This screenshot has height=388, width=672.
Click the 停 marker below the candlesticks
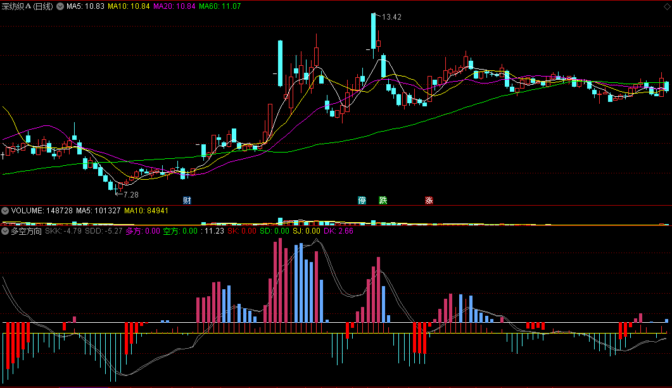coord(362,201)
